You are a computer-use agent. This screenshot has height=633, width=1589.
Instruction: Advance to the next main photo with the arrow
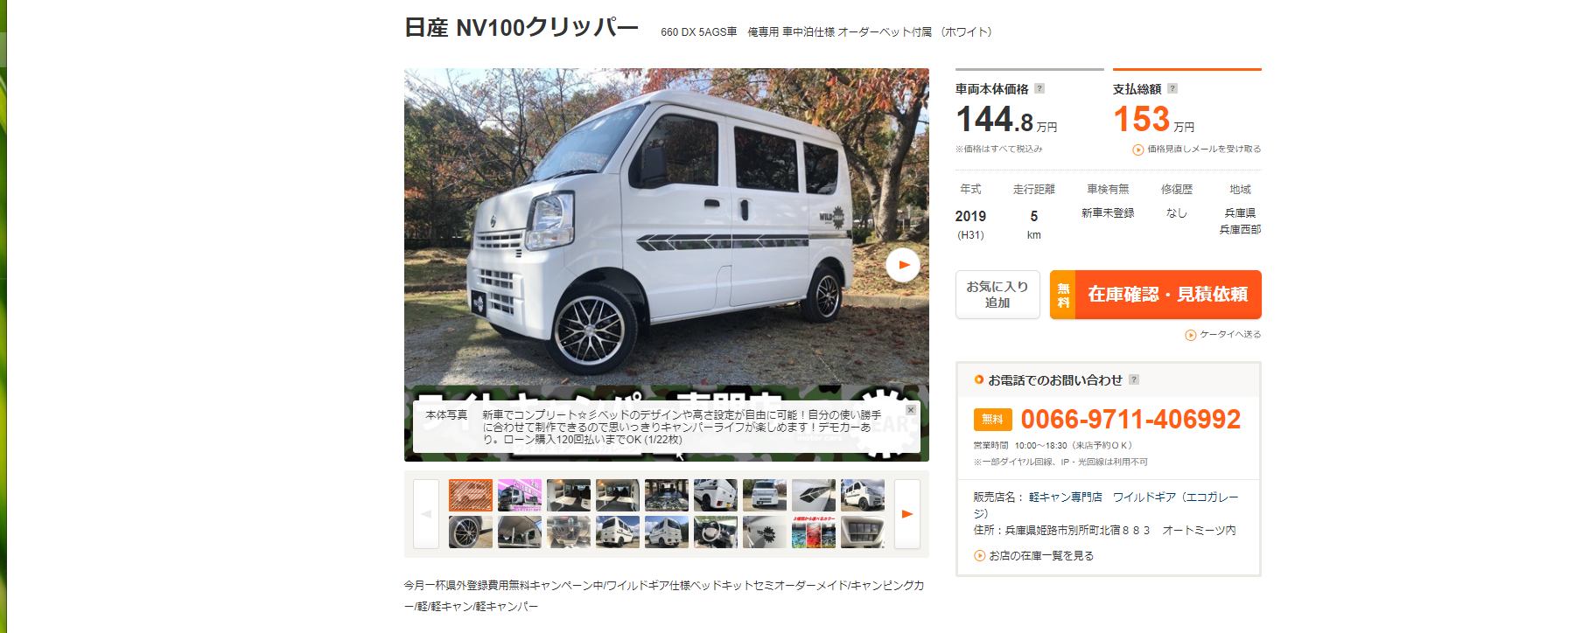(903, 265)
